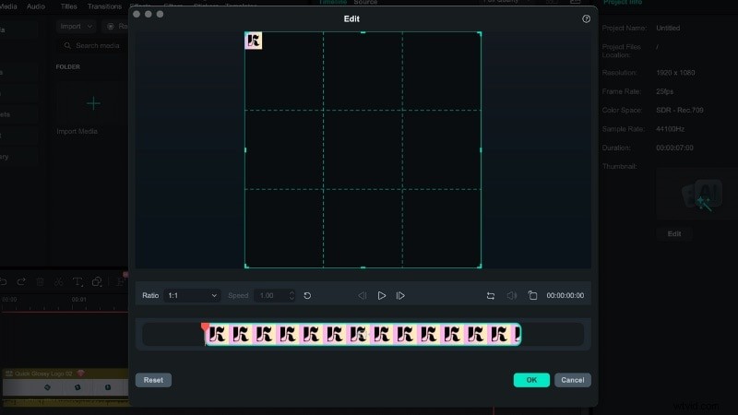Cancel the Edit dialog
The width and height of the screenshot is (738, 415).
click(572, 380)
